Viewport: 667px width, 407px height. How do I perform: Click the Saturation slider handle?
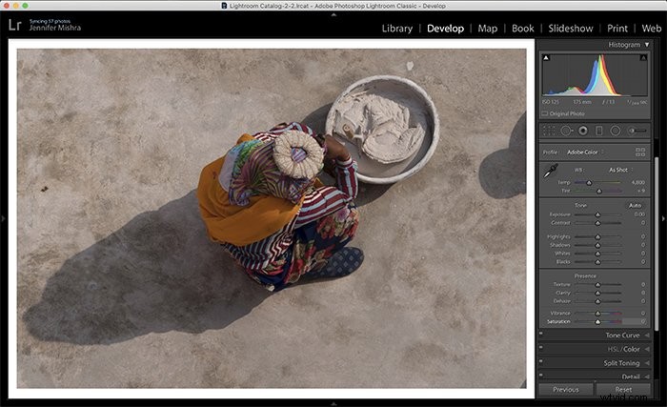[597, 322]
